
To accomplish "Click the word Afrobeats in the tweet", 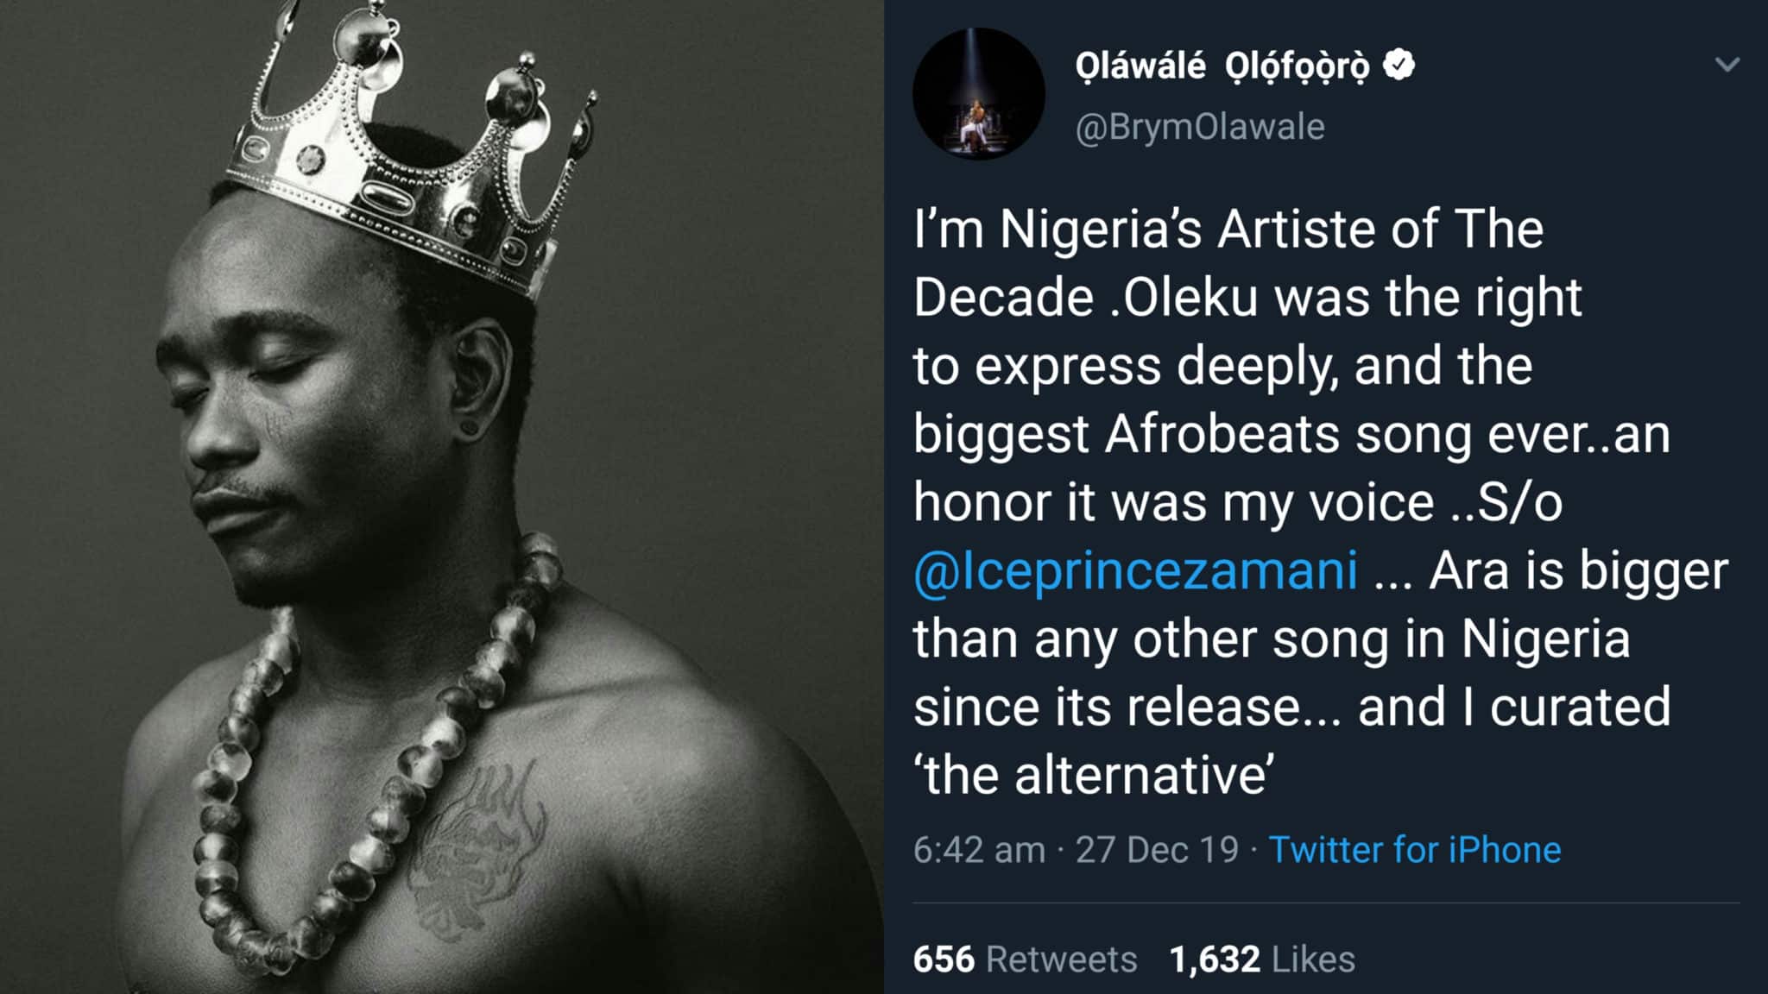I will point(1222,434).
